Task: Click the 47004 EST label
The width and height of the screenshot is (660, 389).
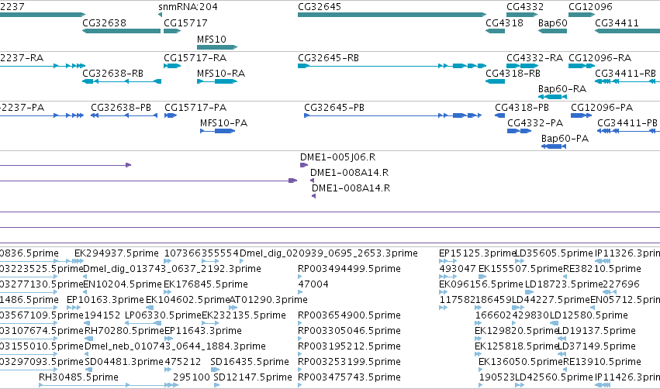Action: click(313, 284)
